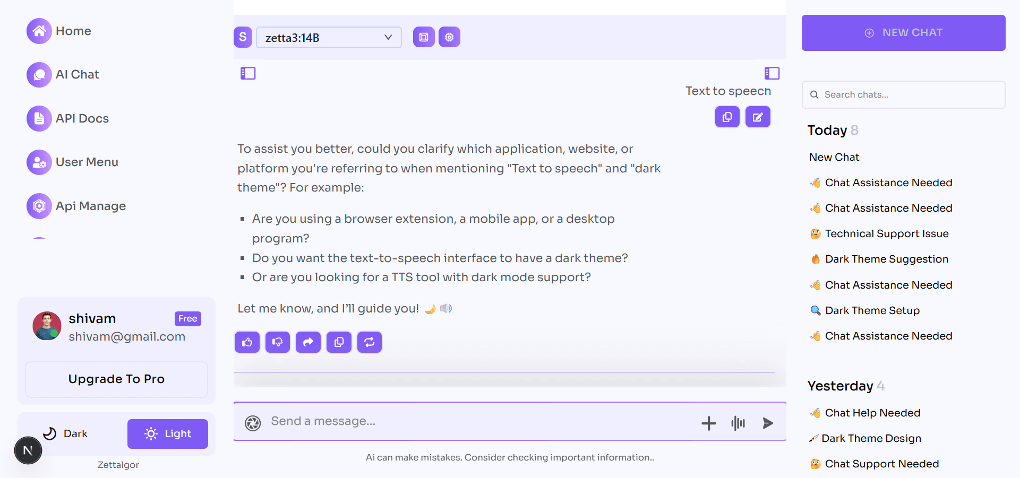Click the send message arrow icon

point(768,423)
